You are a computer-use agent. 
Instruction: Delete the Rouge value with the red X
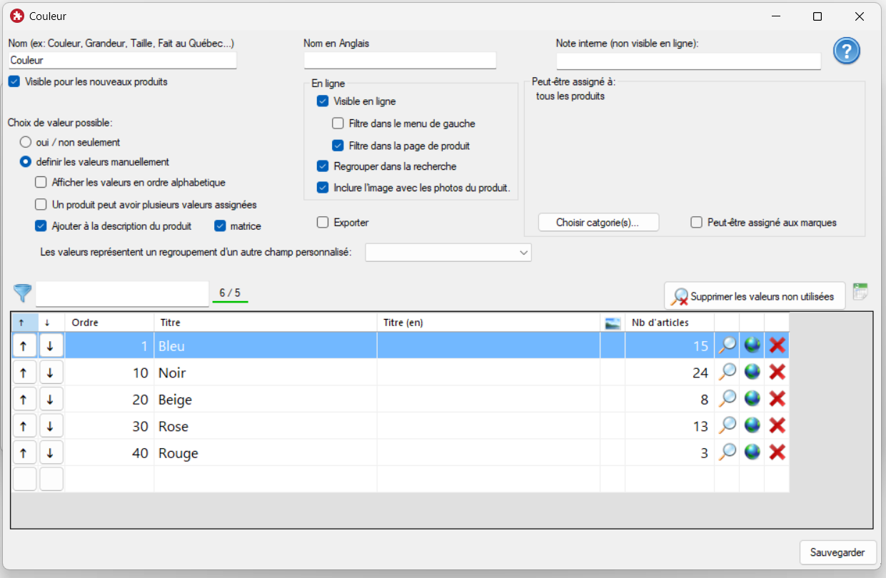(x=777, y=452)
